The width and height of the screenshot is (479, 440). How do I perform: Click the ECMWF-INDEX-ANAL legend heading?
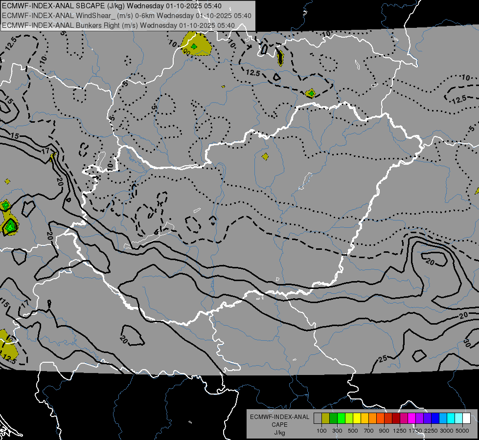point(279,417)
